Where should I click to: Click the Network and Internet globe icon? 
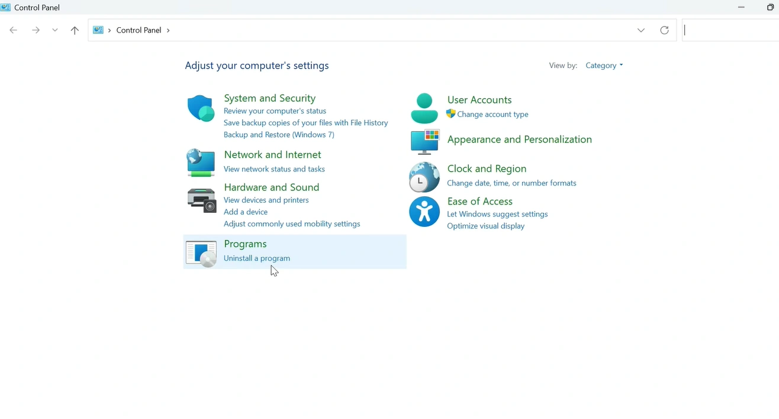(x=201, y=163)
